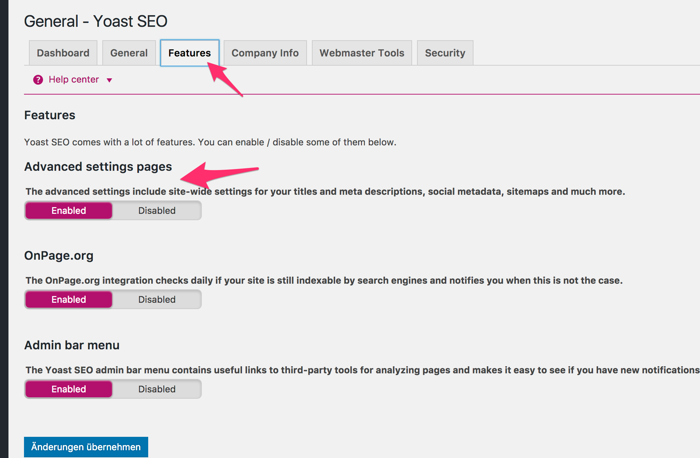
Task: Set Admin bar menu to Enabled
Action: (x=69, y=389)
